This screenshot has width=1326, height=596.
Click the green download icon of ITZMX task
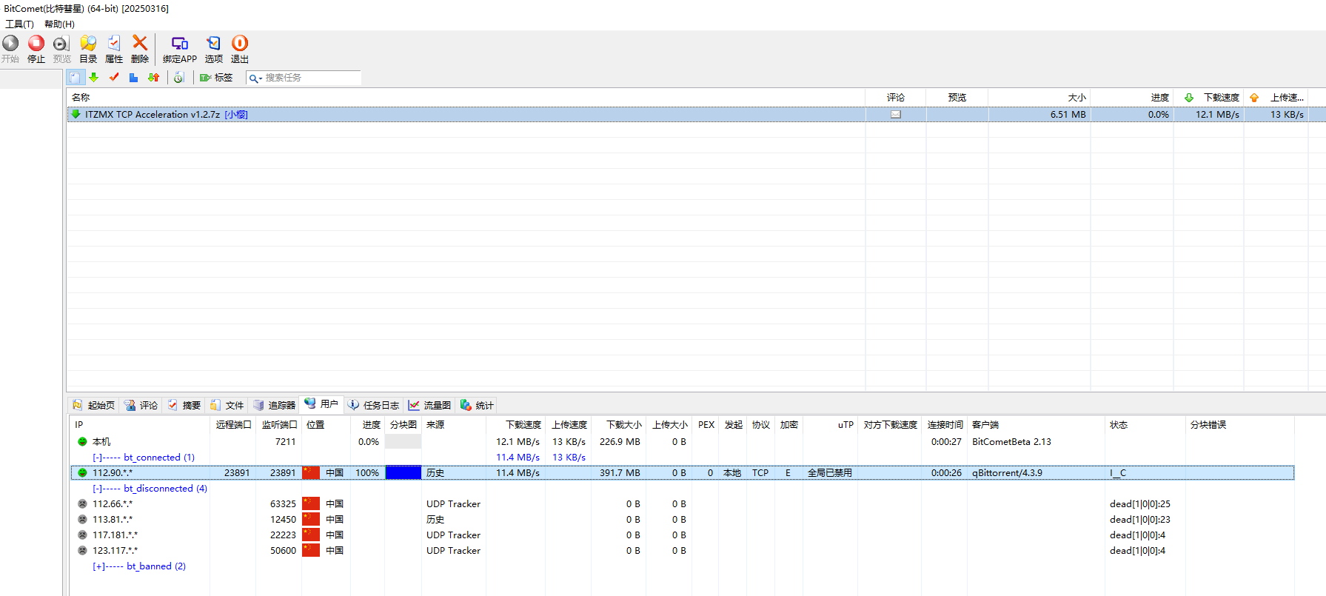click(76, 114)
